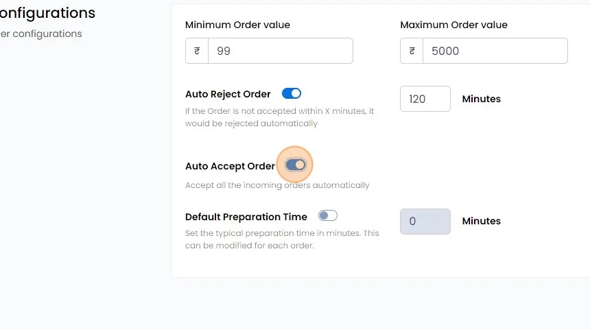Click the Auto Accept Order label
590x330 pixels.
coord(230,166)
